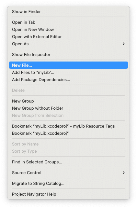The image size is (137, 208).
Task: Open with External Editor option
Action: (x=68, y=36)
